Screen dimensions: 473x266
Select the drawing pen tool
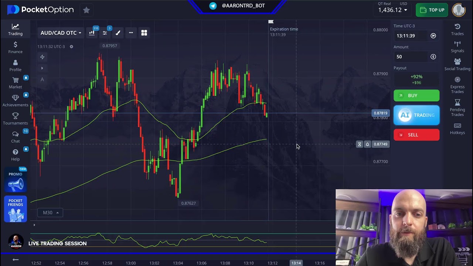pyautogui.click(x=118, y=33)
